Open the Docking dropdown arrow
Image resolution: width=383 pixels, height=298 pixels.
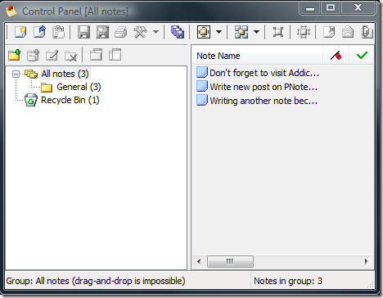219,32
